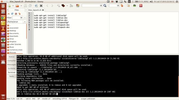This screenshot has width=179, height=100.
Task: Click the go-to-line number field
Action: (x=113, y=6)
